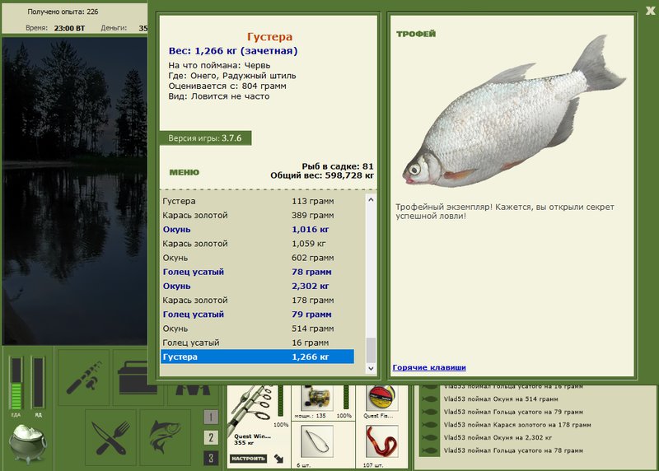Viewport: 659px width, 471px height.
Task: Select highlighted Густера 1,266 кг row
Action: click(257, 357)
